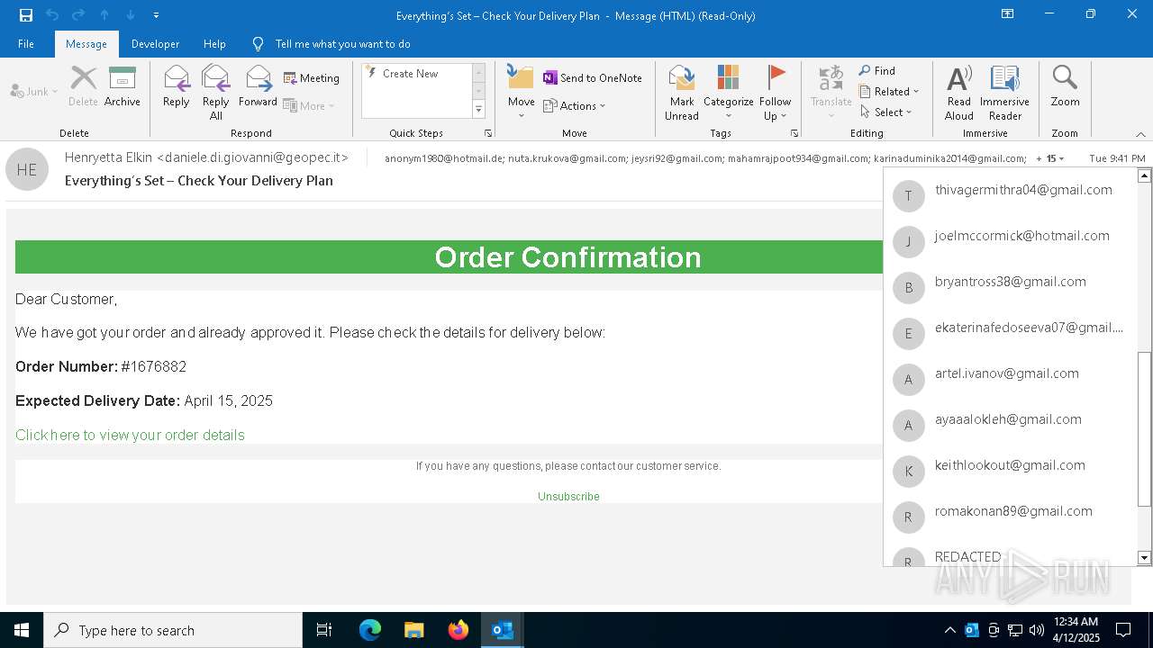Open the volume control in the tray
1153x648 pixels.
tap(1037, 630)
